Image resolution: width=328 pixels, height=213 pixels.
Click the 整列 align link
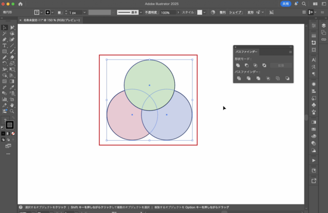pyautogui.click(x=222, y=12)
